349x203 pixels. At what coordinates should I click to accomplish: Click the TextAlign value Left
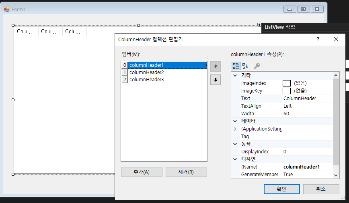point(307,106)
